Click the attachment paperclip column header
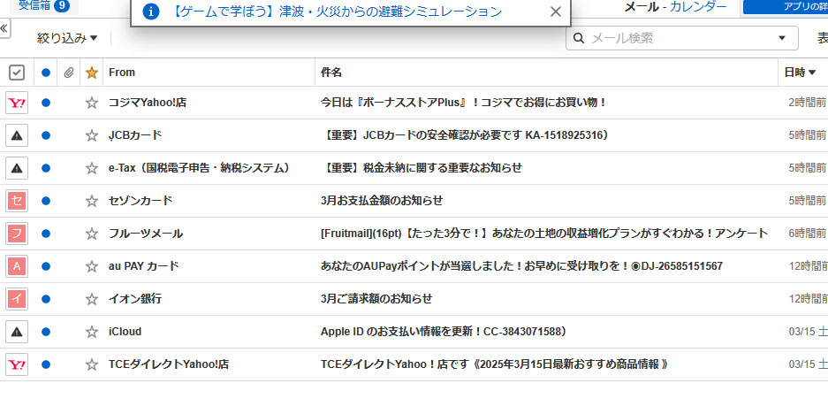The height and width of the screenshot is (414, 828). tap(68, 73)
